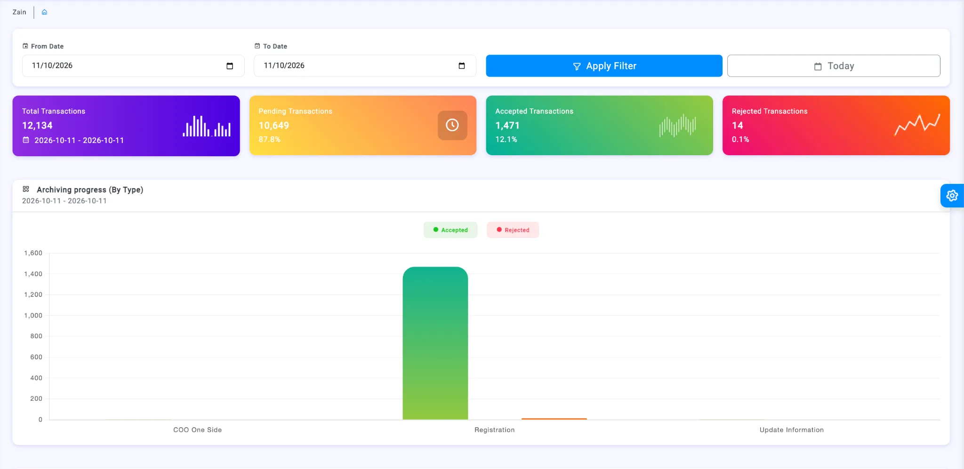Viewport: 964px width, 469px height.
Task: Click the Accepted Transactions value 1,471
Action: 507,126
